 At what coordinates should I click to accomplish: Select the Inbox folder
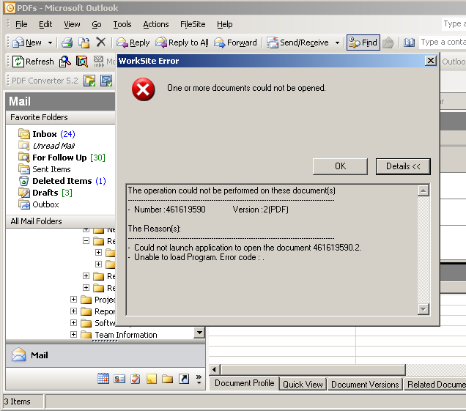pos(44,134)
